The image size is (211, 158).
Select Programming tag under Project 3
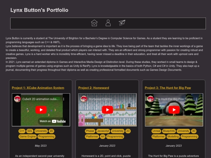190,137
